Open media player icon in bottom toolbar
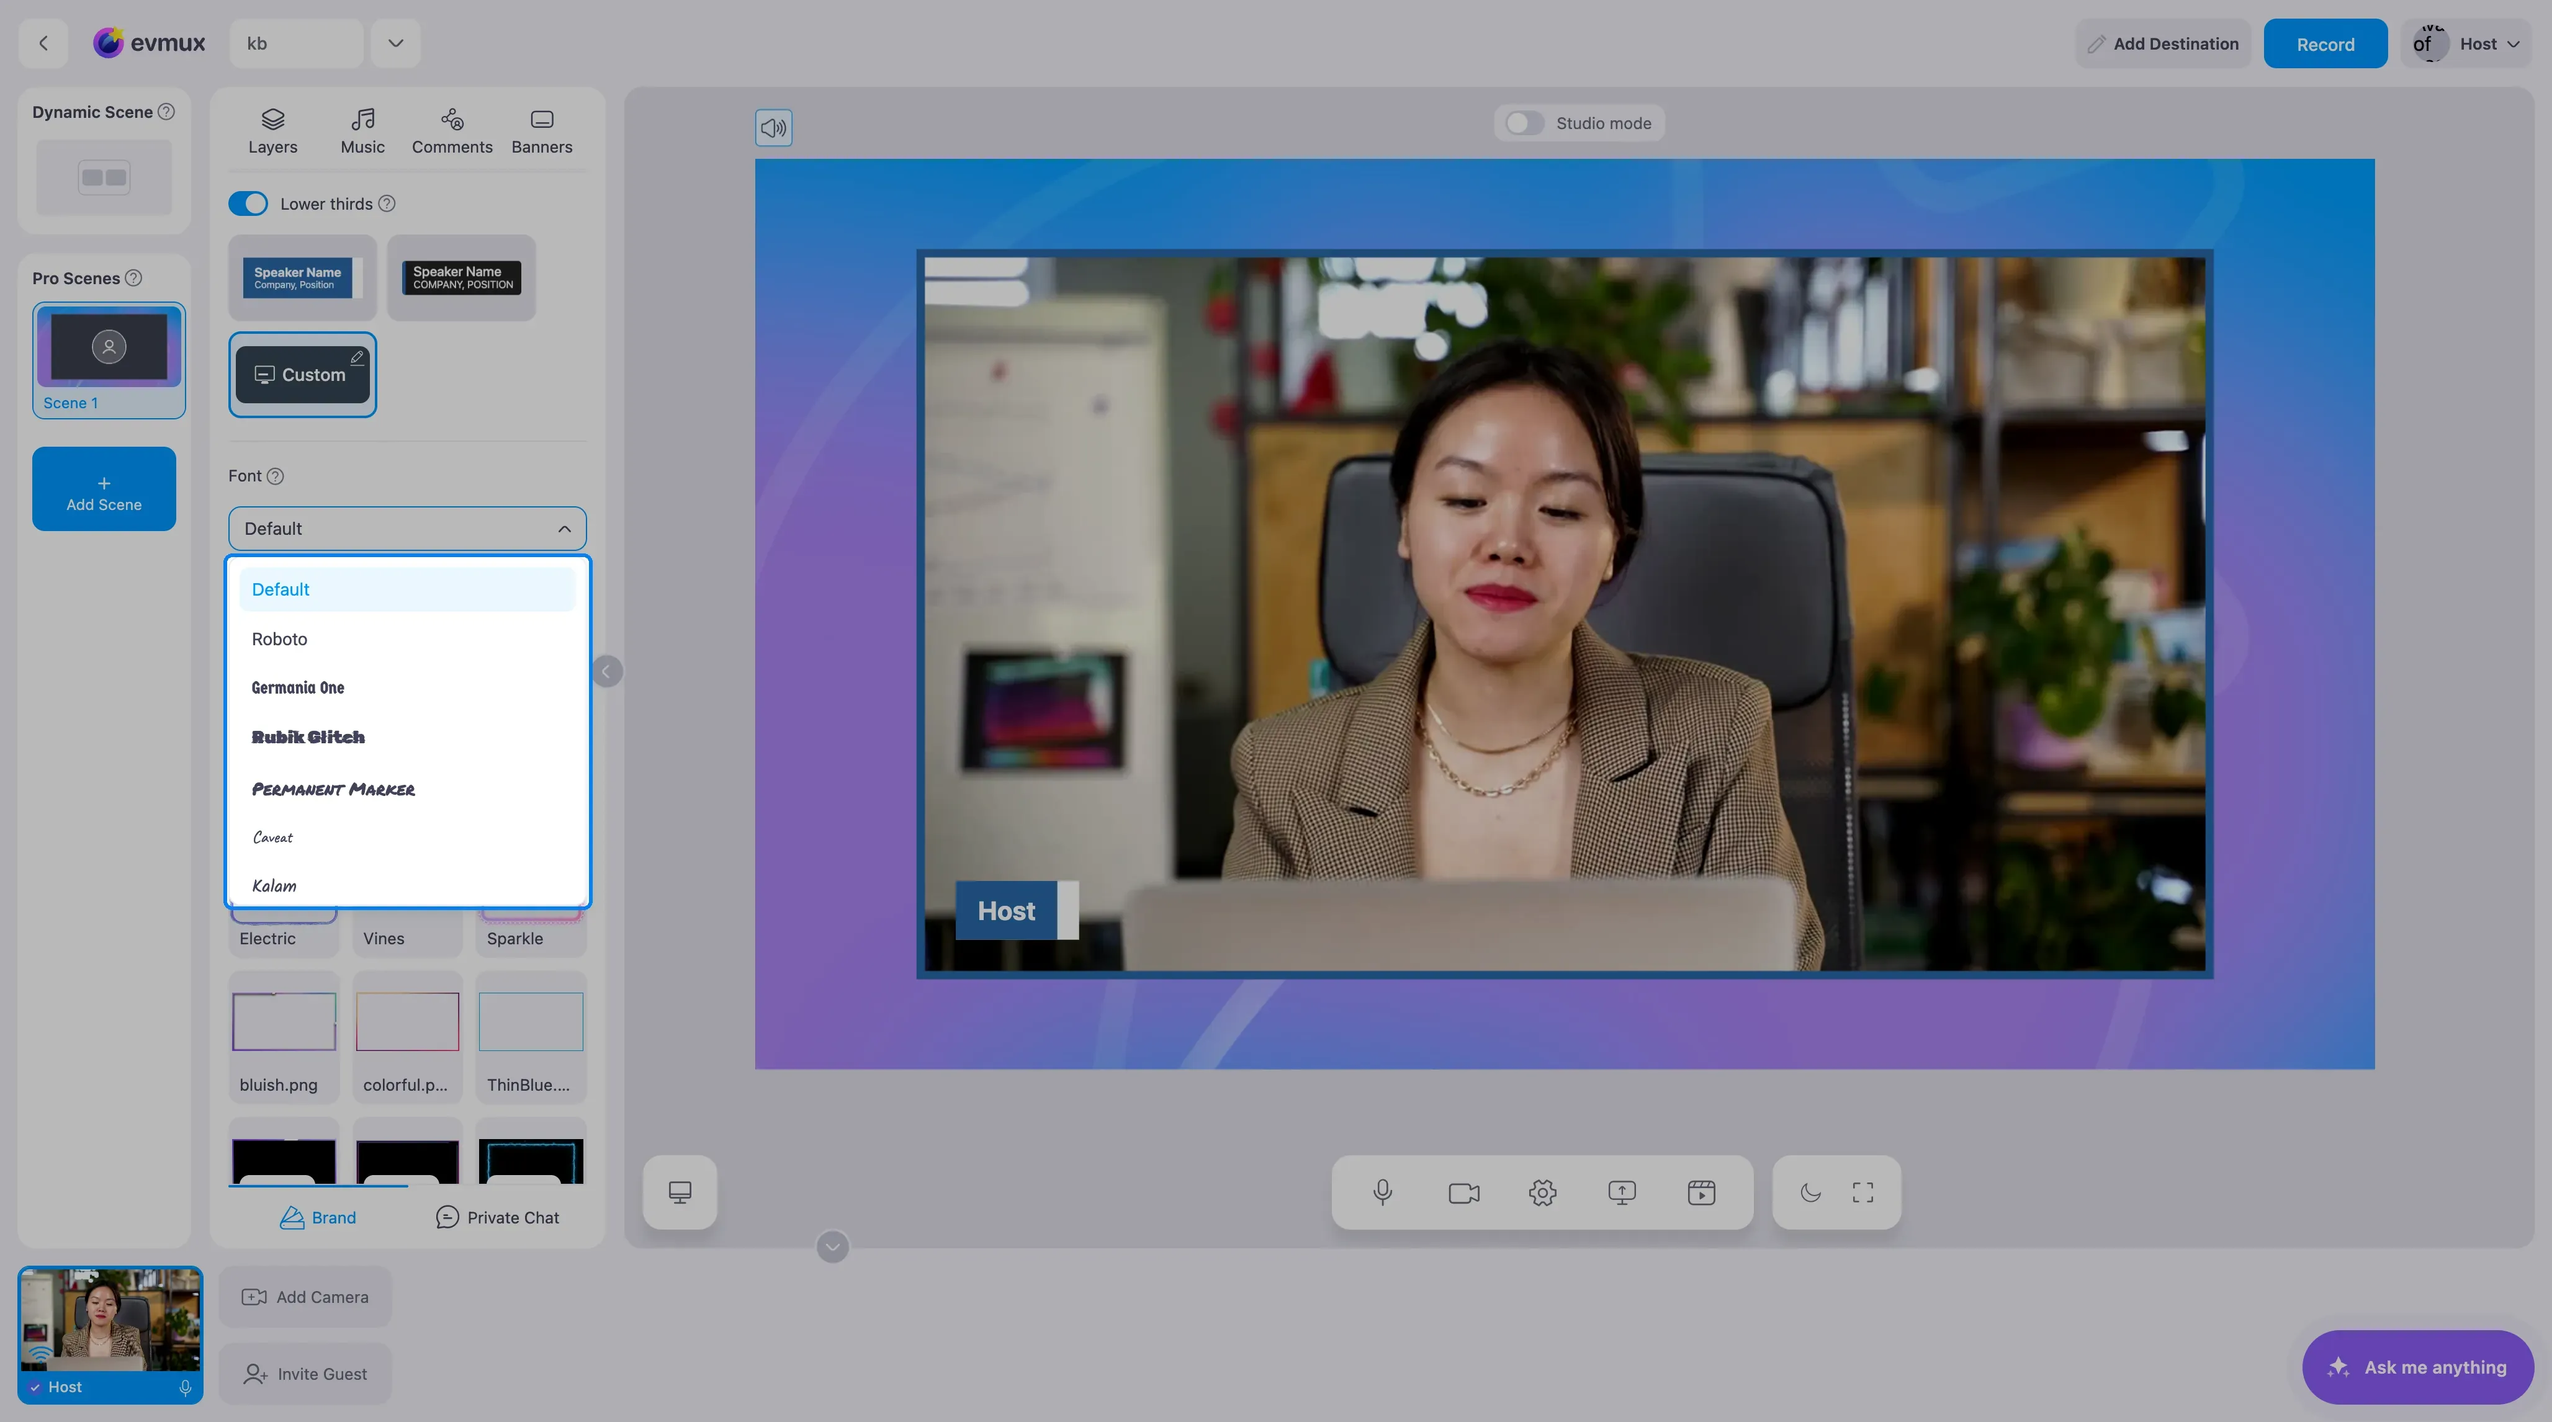Screen dimensions: 2552x1422 point(1701,1192)
